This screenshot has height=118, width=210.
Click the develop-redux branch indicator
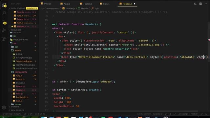[12, 114]
